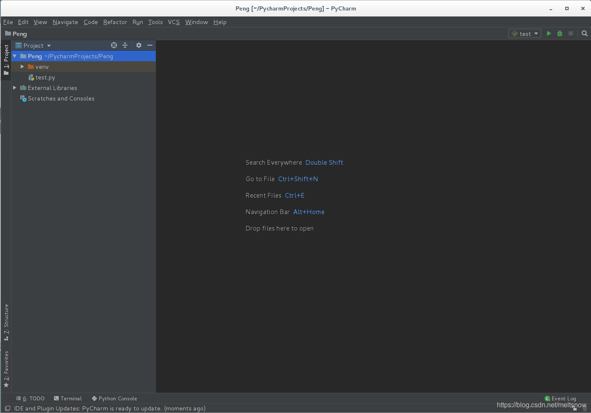Maximize the PyCharm window
The height and width of the screenshot is (413, 591).
pos(567,8)
